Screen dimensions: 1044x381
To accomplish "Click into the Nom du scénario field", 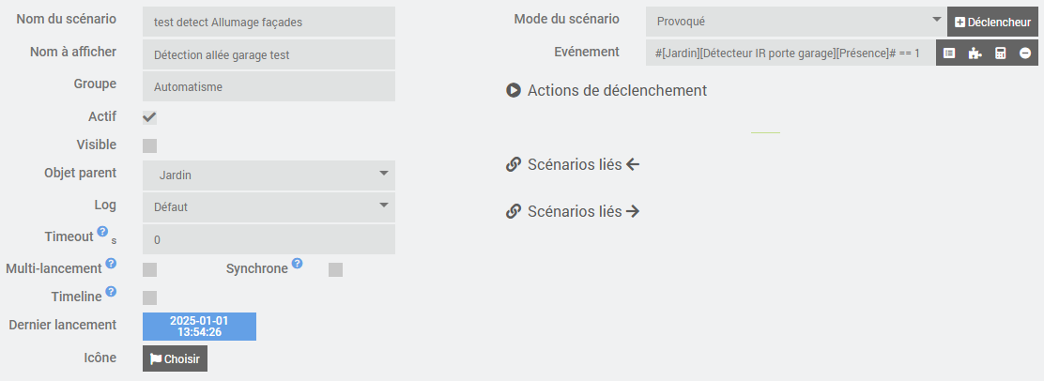I will pos(269,22).
